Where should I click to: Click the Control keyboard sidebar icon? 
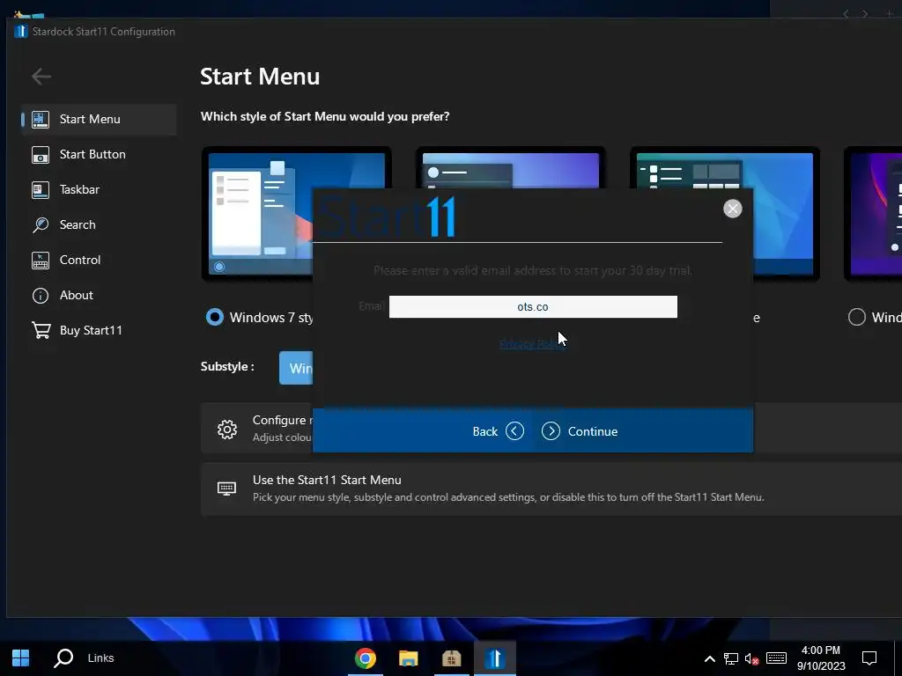pos(41,261)
